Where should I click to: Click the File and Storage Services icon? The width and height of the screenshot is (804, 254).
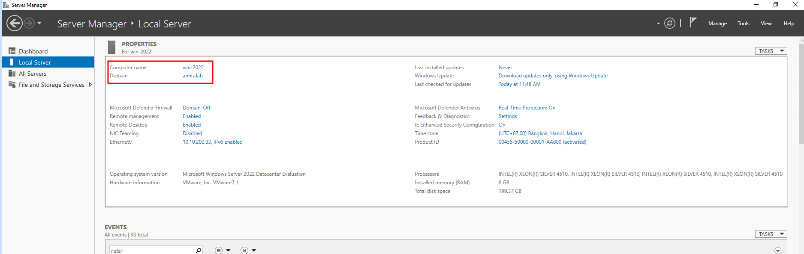[12, 85]
